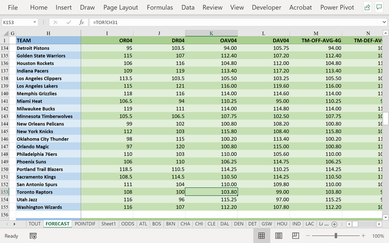The width and height of the screenshot is (389, 243).
Task: Click the 100% zoom level button
Action: click(x=378, y=236)
